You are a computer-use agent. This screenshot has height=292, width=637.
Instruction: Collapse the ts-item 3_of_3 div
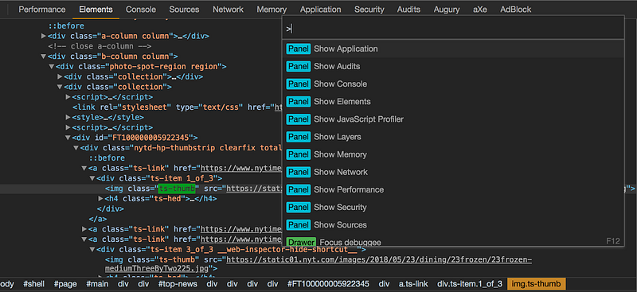[x=92, y=249]
